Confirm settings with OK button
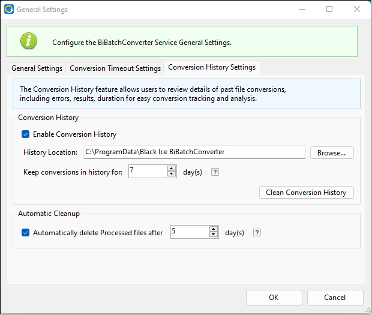Screen dimensions: 372x315 coord(274,298)
